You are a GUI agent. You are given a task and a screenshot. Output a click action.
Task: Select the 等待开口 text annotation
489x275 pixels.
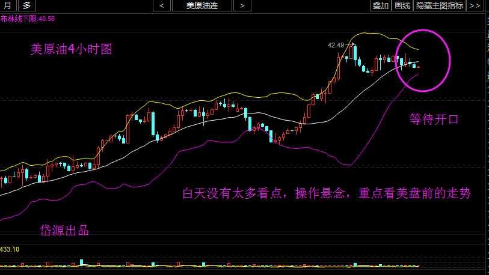[434, 119]
